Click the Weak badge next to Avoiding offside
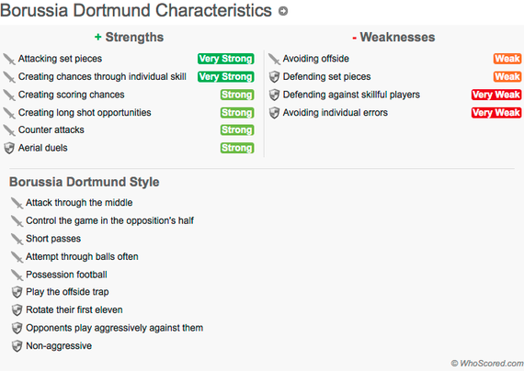Screen dimensions: 524x371 pyautogui.click(x=507, y=59)
